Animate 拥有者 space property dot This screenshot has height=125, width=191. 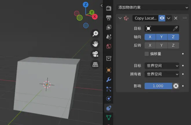pos(183,74)
